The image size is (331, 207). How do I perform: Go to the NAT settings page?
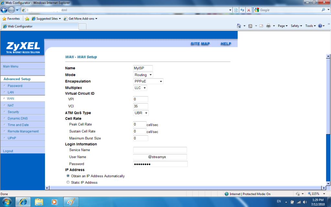pyautogui.click(x=11, y=105)
